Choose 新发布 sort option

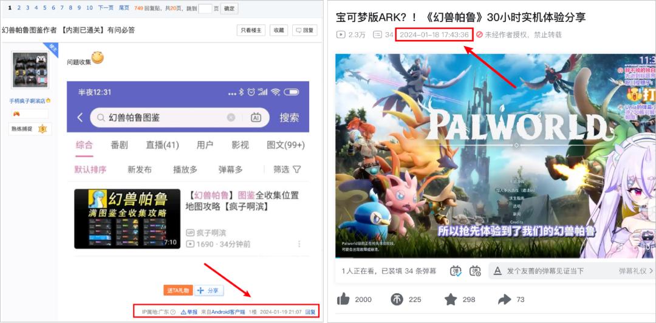click(140, 169)
